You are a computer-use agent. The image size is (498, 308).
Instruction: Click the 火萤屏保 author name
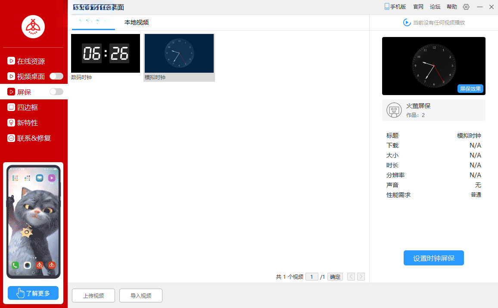point(418,106)
